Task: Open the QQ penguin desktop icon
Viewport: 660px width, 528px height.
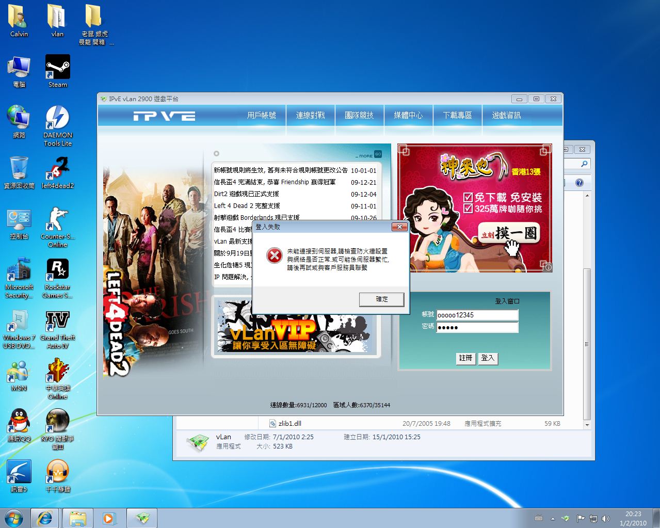Action: (19, 422)
